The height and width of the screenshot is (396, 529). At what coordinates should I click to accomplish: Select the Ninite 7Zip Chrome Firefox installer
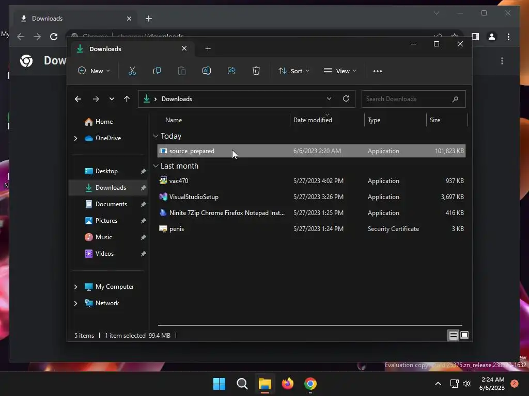point(311,213)
